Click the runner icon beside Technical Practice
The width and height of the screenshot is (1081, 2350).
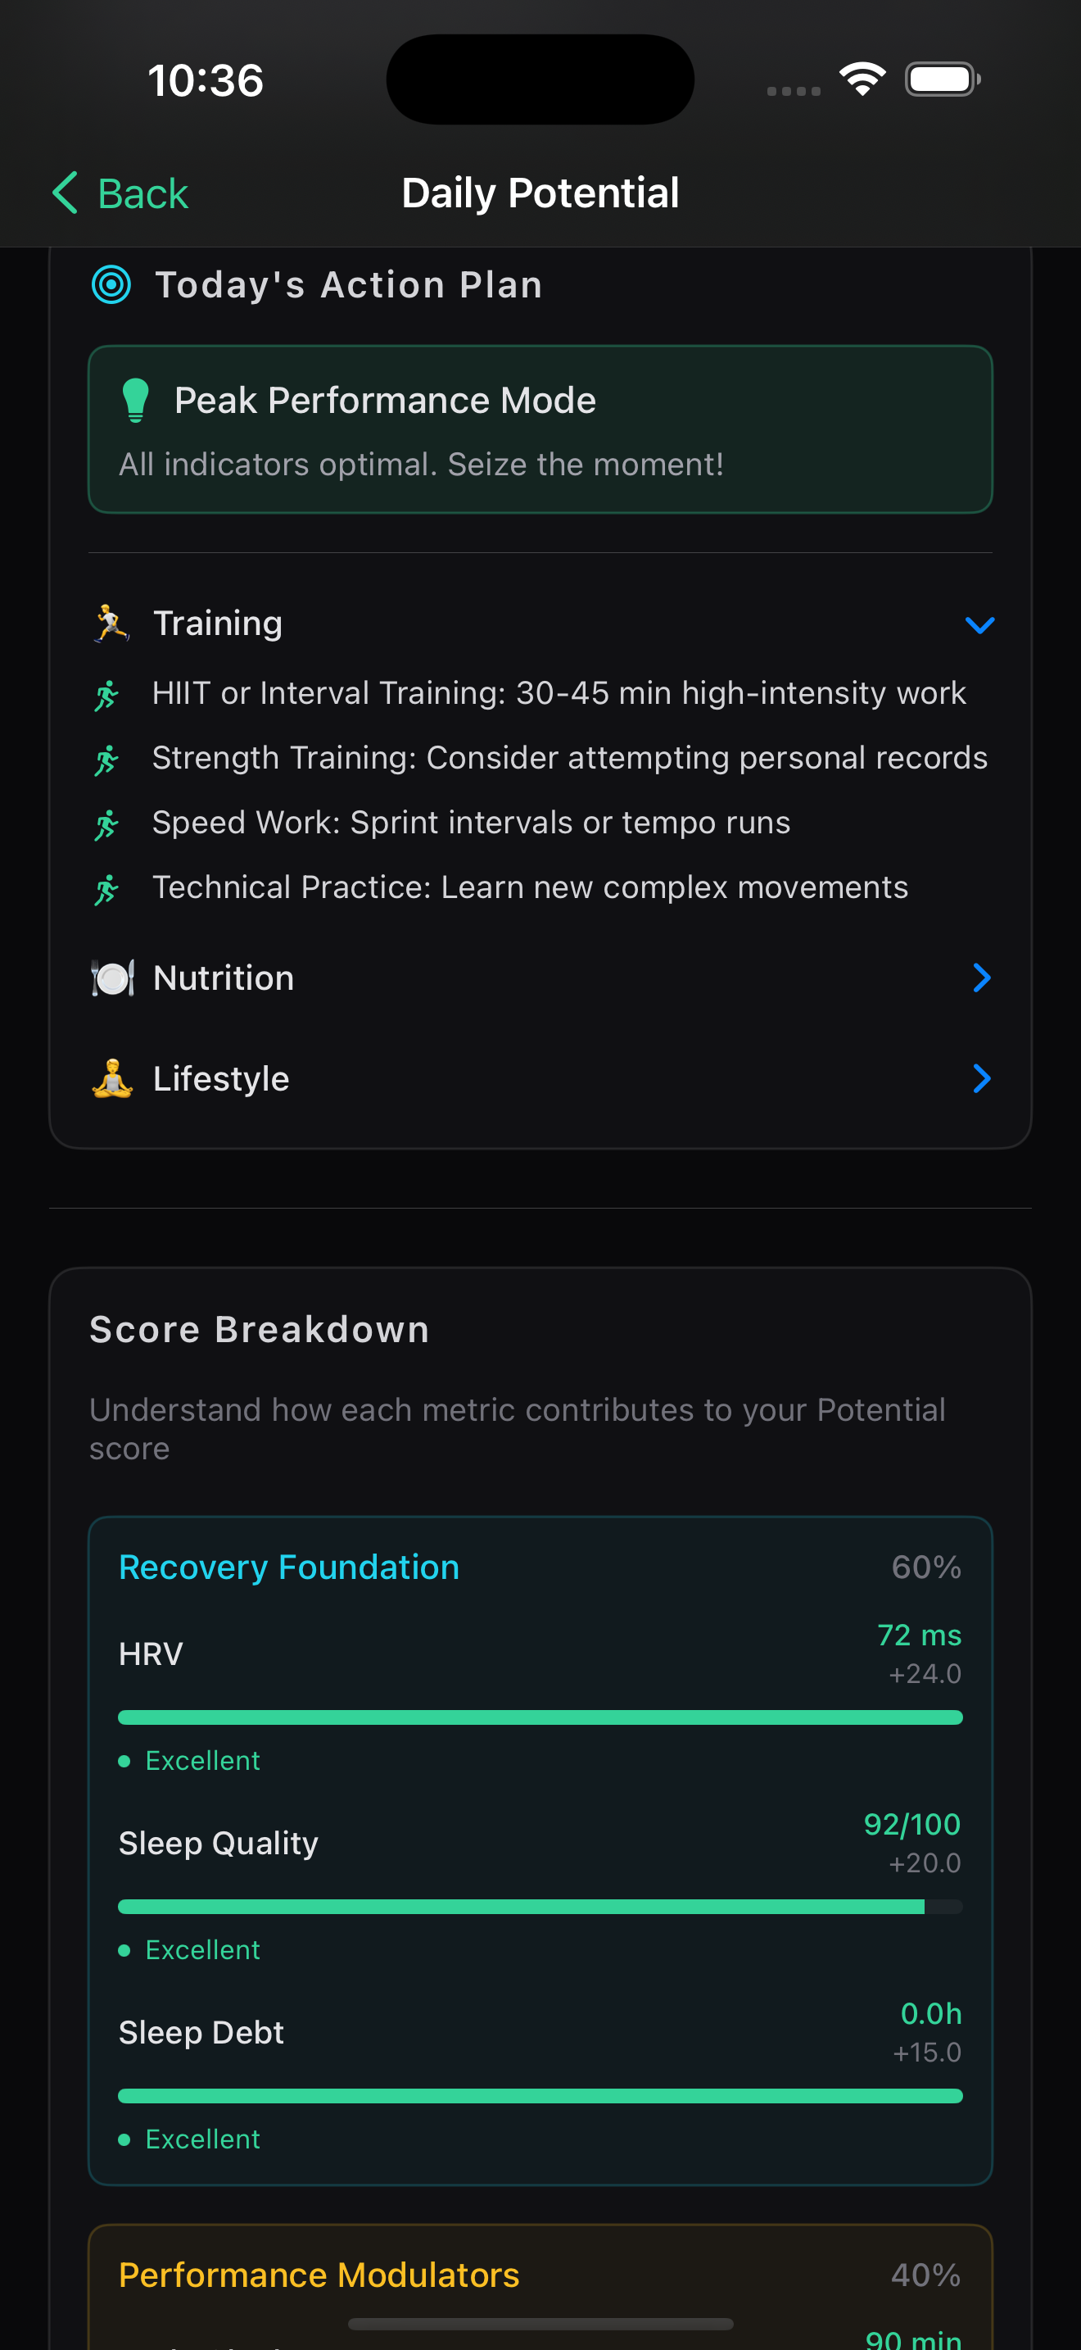(106, 887)
